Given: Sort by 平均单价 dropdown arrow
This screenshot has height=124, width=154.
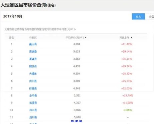Looking at the screenshot, I should (86, 38).
